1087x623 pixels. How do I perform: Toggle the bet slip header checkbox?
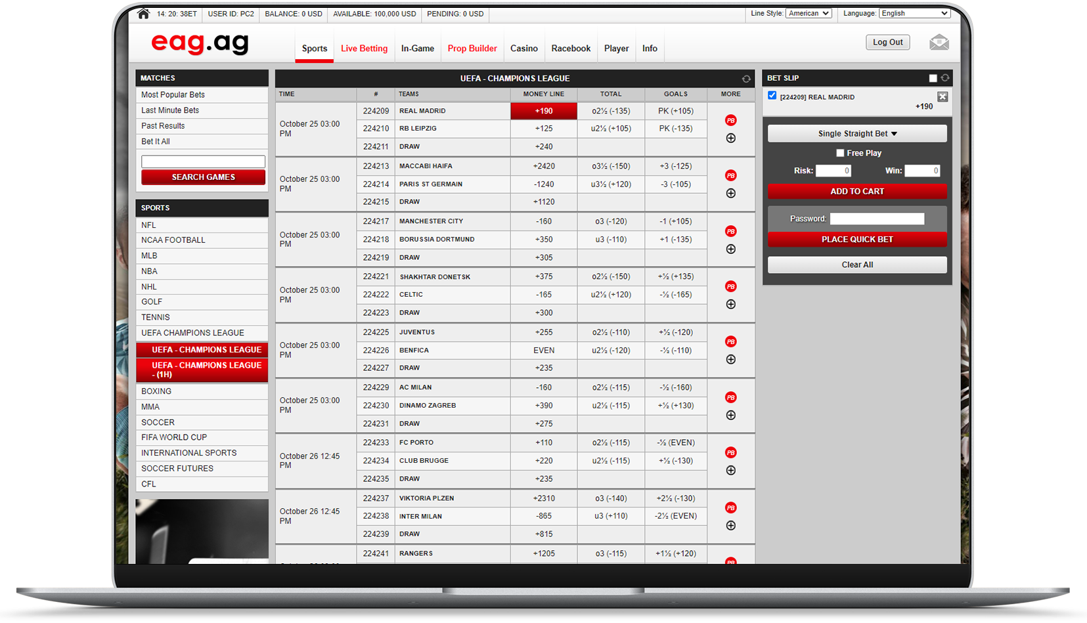point(933,78)
